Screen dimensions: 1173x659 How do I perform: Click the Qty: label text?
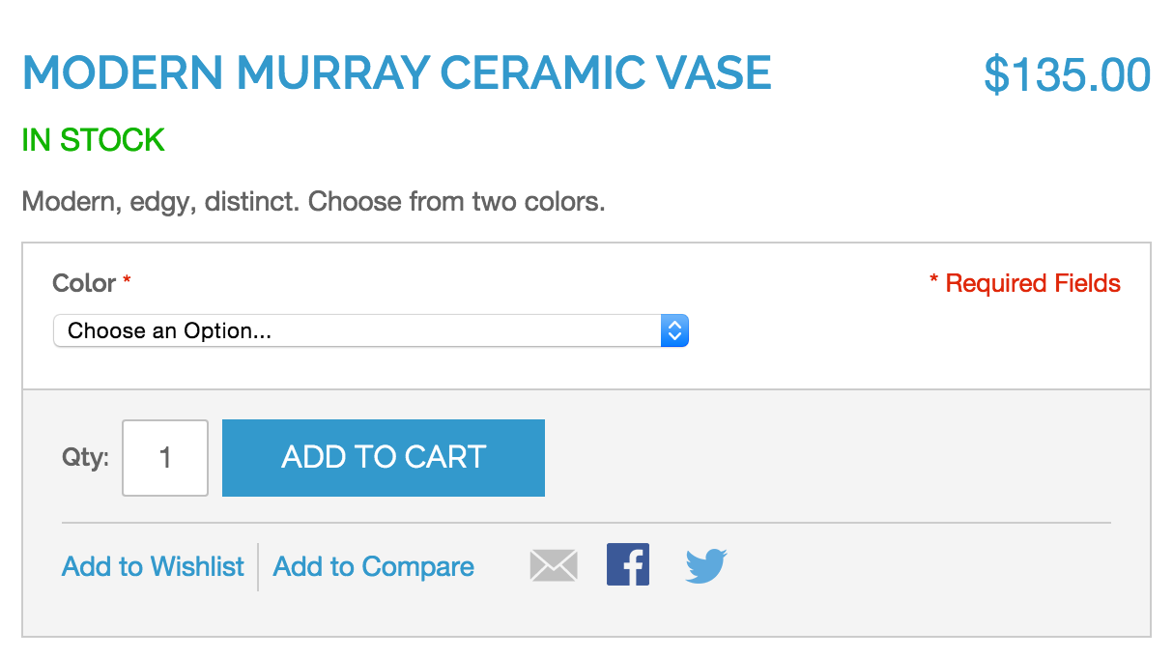click(x=85, y=457)
